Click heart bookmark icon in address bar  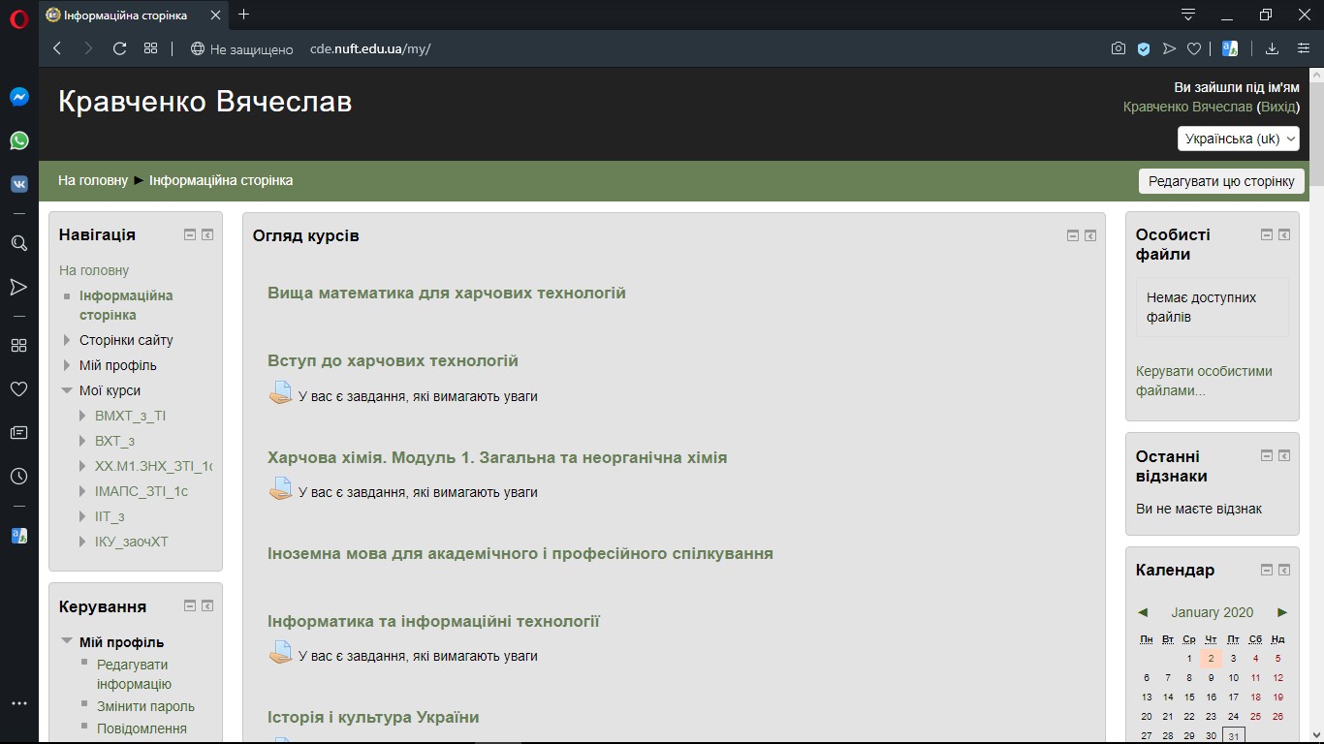click(1194, 48)
